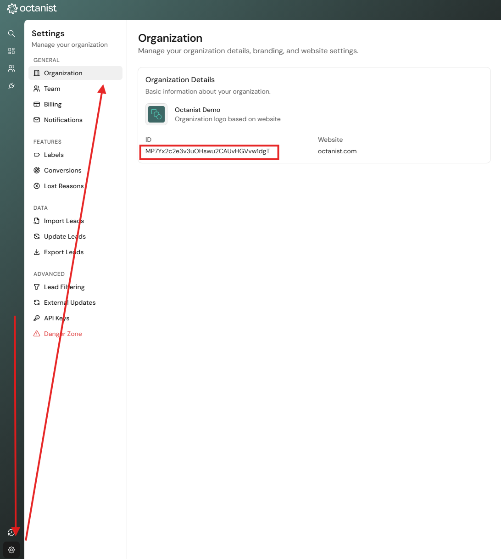Open the settings gear icon

[x=11, y=549]
